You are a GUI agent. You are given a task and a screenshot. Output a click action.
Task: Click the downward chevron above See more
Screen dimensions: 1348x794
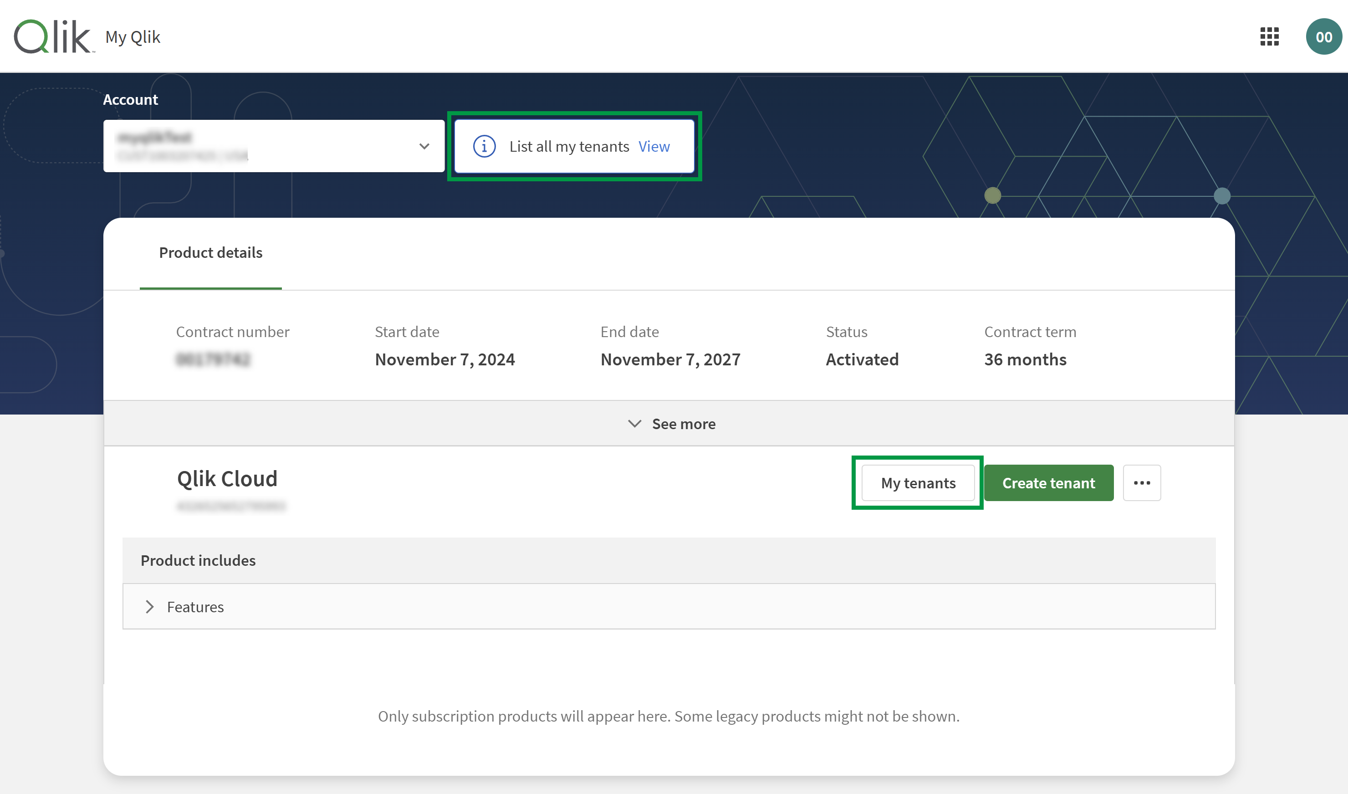pyautogui.click(x=634, y=423)
